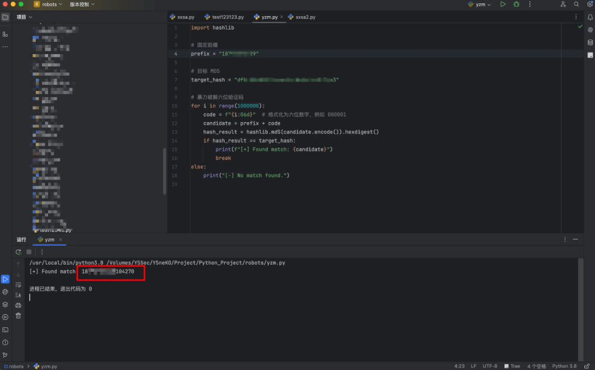
Task: Open the search everywhere magnifier
Action: [577, 4]
